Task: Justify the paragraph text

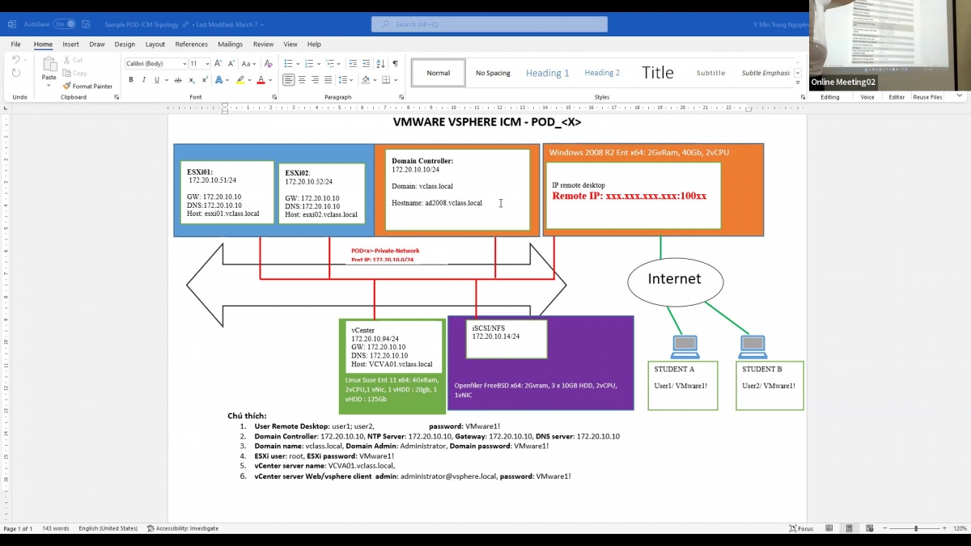Action: (328, 80)
